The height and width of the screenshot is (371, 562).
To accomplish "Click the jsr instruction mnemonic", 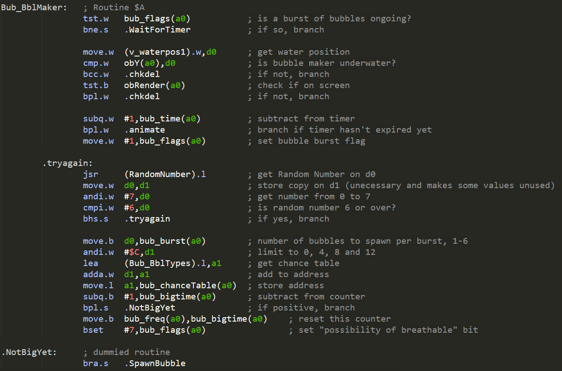I will click(90, 174).
